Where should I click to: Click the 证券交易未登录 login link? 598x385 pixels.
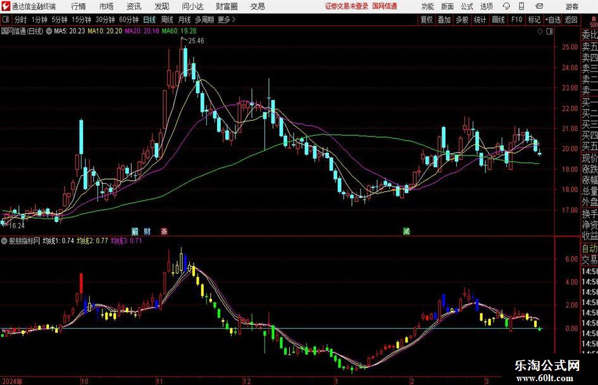click(x=347, y=6)
